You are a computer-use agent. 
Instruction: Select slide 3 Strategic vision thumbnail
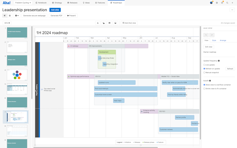click(17, 61)
